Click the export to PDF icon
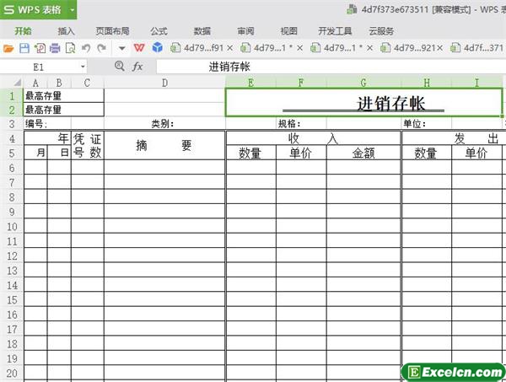This screenshot has height=382, width=506. pos(40,48)
